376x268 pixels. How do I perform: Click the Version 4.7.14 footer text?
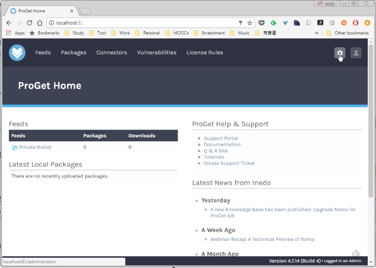pyautogui.click(x=294, y=261)
